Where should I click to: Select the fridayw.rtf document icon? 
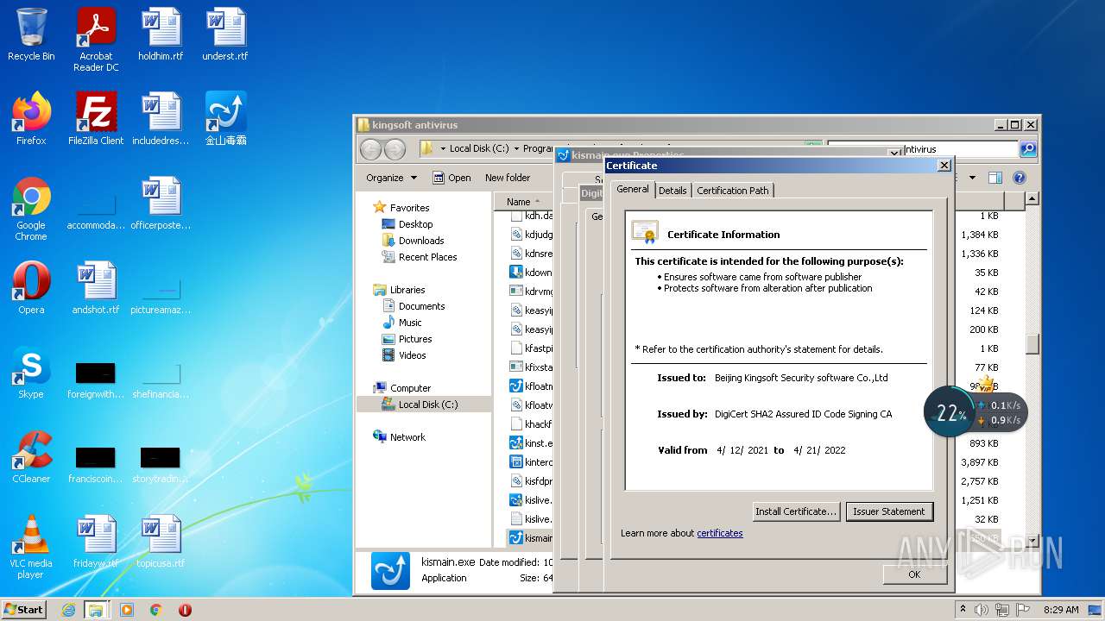pos(96,542)
